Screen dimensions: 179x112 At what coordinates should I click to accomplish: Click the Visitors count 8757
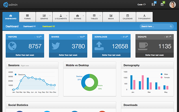(35, 46)
